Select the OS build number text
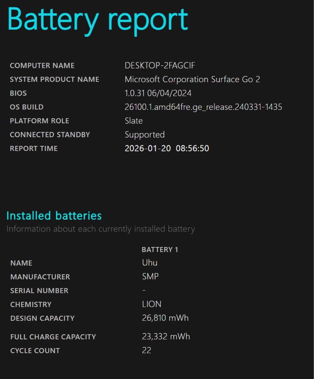This screenshot has width=314, height=379. 203,107
